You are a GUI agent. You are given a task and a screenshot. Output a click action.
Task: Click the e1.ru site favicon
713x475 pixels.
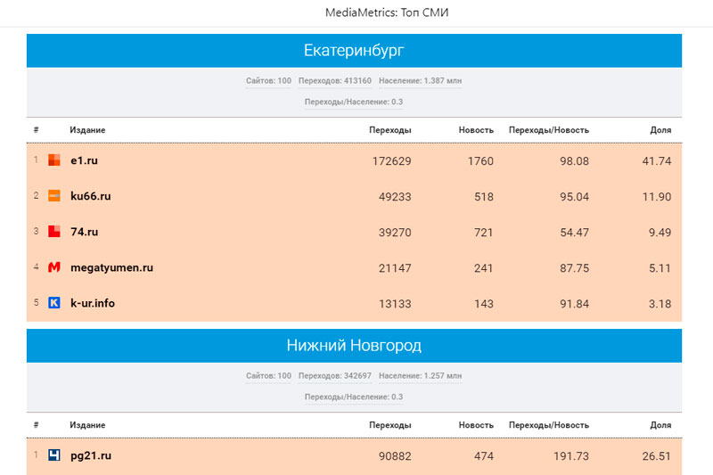tap(53, 160)
